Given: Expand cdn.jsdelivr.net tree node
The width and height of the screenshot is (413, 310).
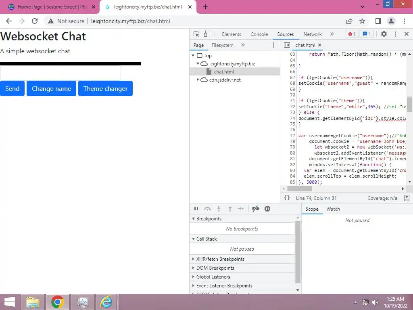Looking at the screenshot, I should click(198, 80).
